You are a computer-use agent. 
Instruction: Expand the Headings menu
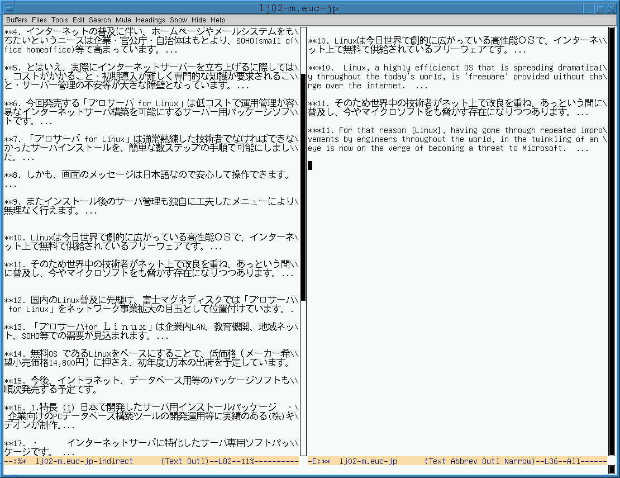click(x=150, y=20)
